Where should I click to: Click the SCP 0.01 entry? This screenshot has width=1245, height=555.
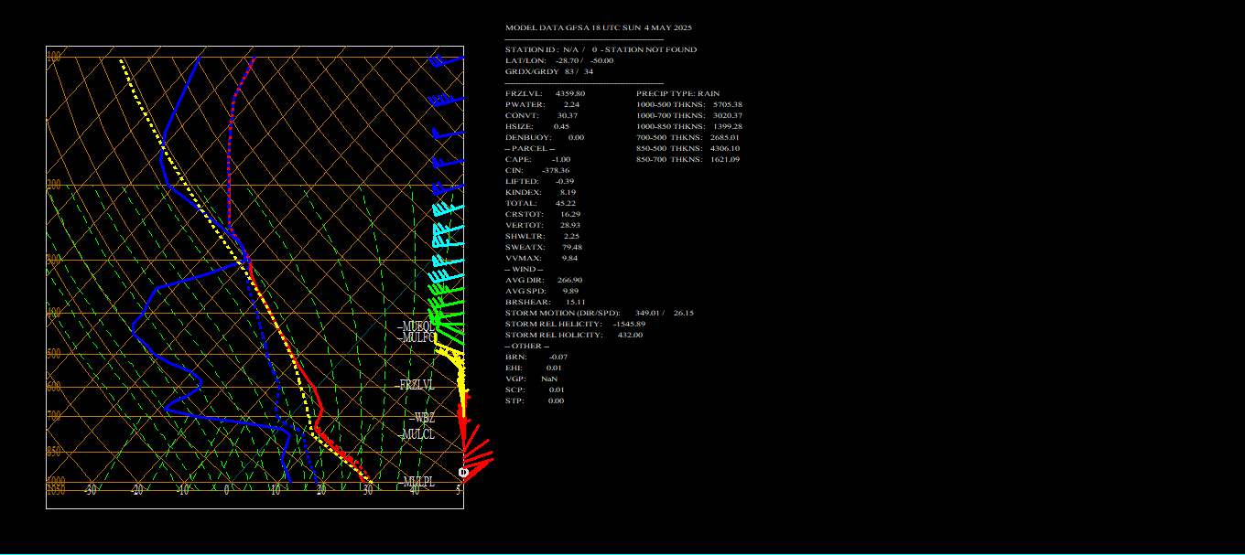pyautogui.click(x=535, y=390)
